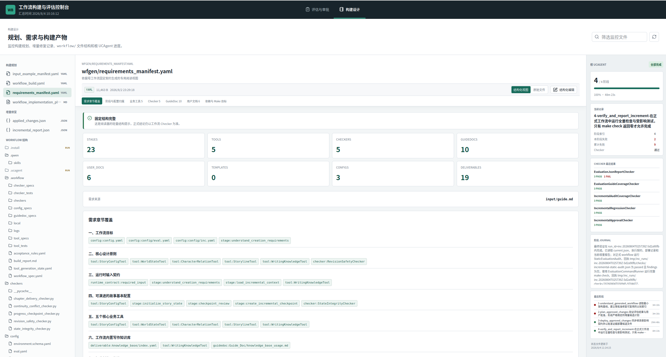
Task: Click 3-deploy_approved_changes recent stage entry
Action: click(x=627, y=322)
